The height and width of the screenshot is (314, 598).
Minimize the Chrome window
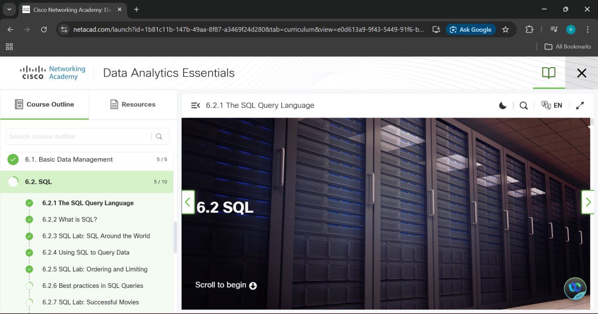[x=544, y=9]
